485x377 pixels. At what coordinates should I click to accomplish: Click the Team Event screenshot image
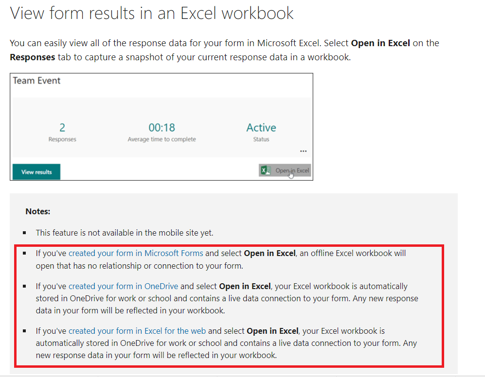point(162,127)
